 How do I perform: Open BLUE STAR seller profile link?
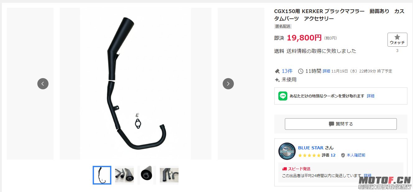coord(311,148)
